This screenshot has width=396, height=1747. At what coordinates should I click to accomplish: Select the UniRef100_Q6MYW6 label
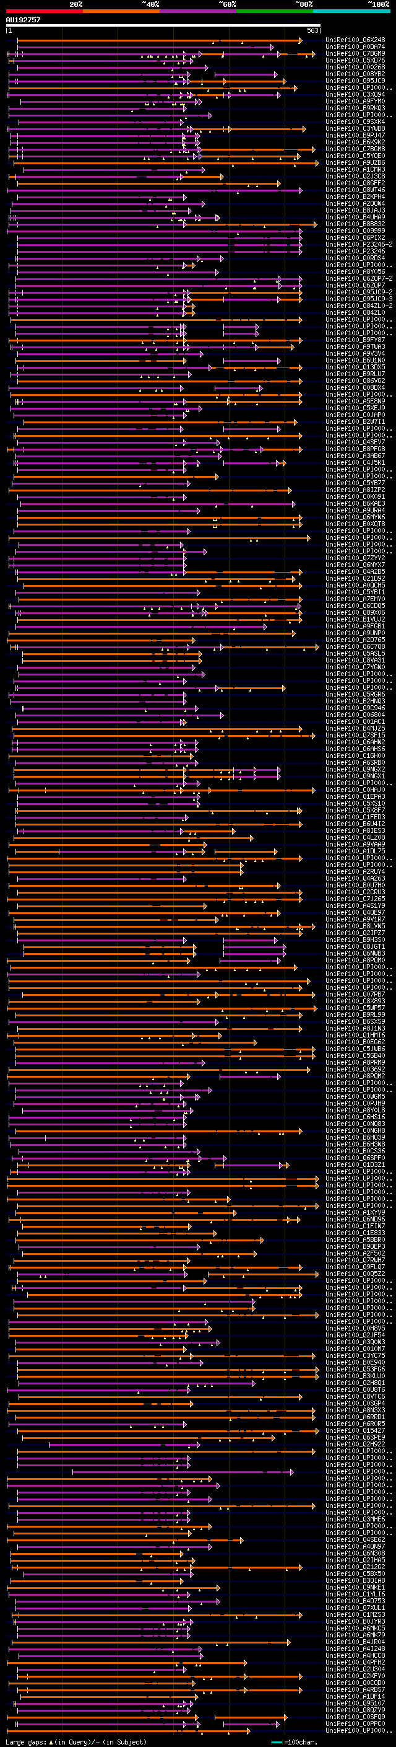355,517
